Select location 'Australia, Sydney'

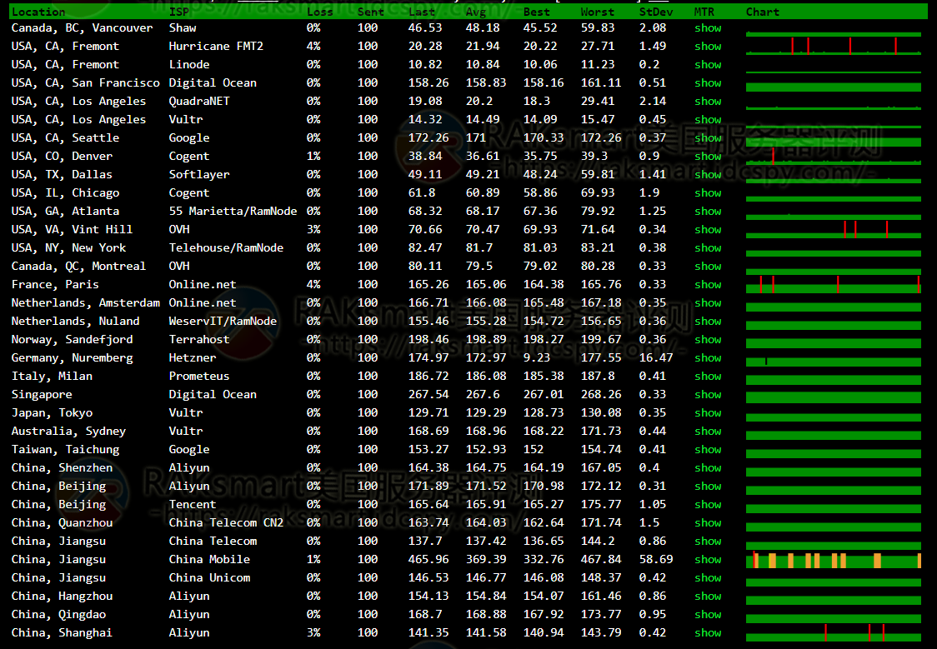(x=68, y=432)
